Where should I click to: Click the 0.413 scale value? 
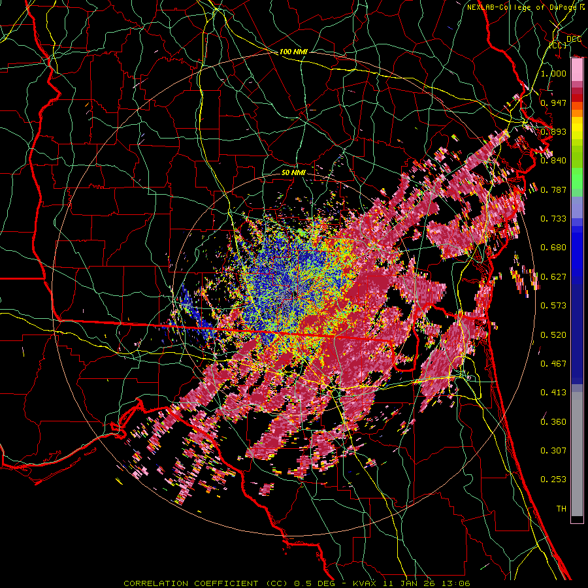click(x=553, y=393)
